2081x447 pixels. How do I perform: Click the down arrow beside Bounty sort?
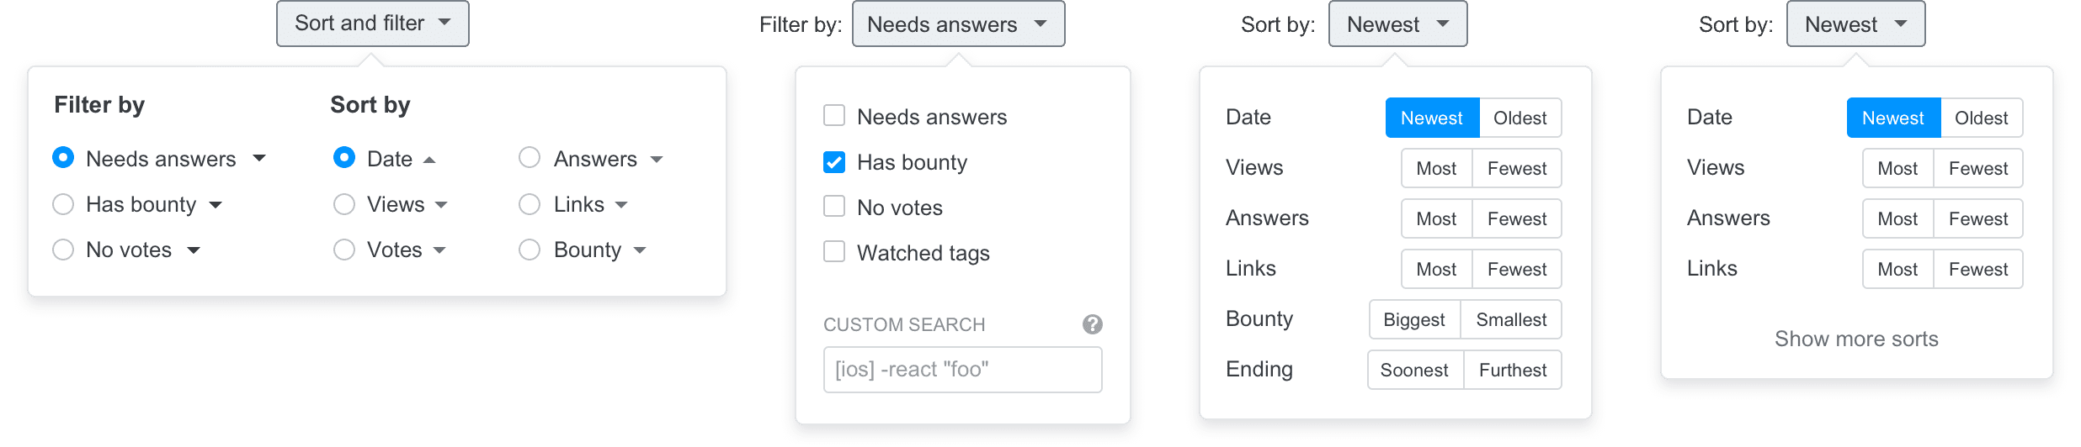pyautogui.click(x=640, y=250)
